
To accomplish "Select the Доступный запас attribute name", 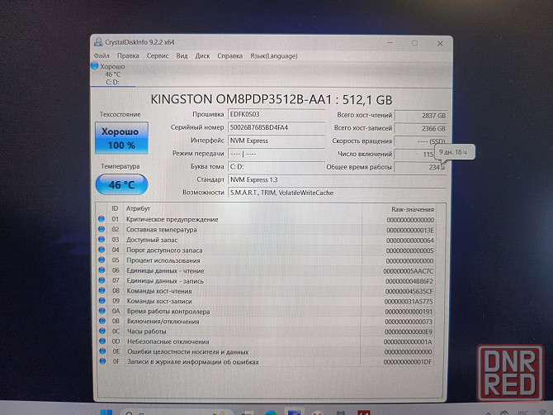I will (x=152, y=240).
